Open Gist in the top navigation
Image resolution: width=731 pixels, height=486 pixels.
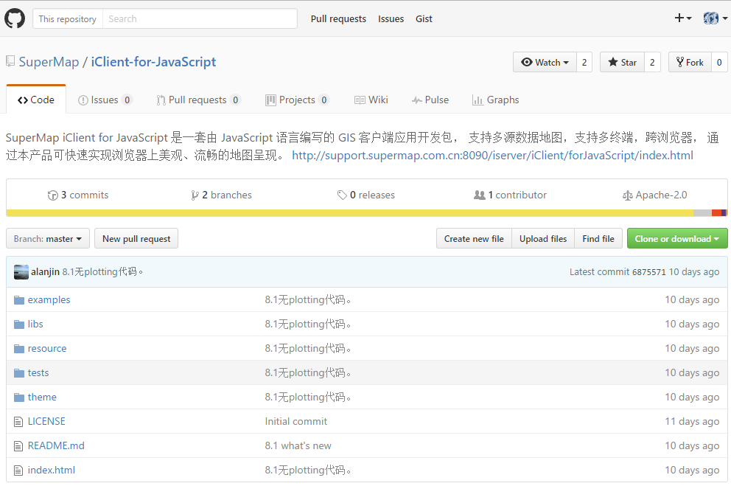pyautogui.click(x=424, y=18)
